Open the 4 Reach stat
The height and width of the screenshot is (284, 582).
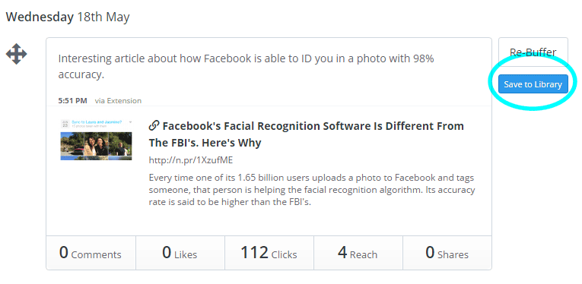click(358, 253)
